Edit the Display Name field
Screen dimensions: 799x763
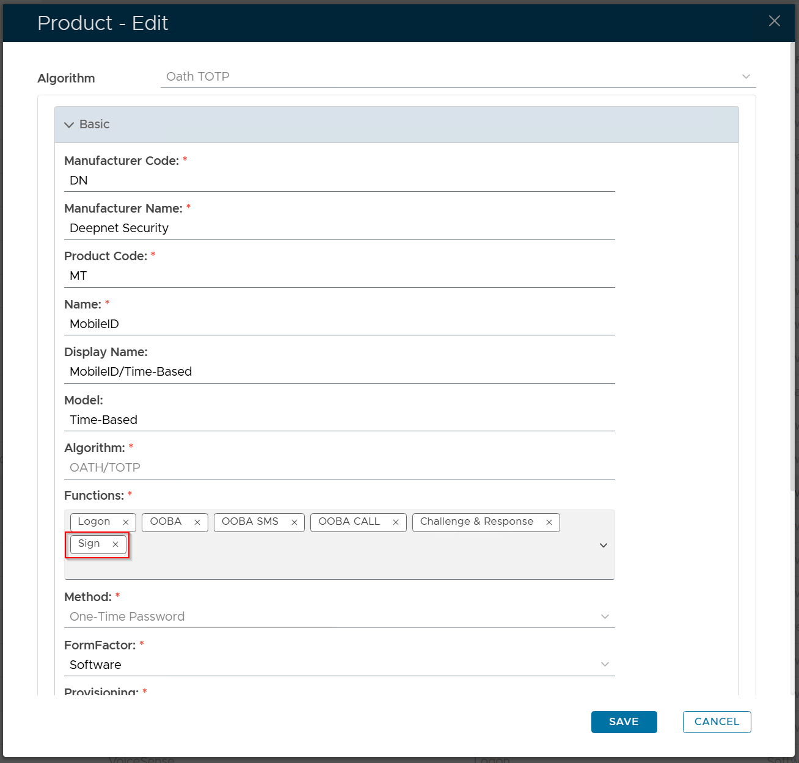click(339, 372)
